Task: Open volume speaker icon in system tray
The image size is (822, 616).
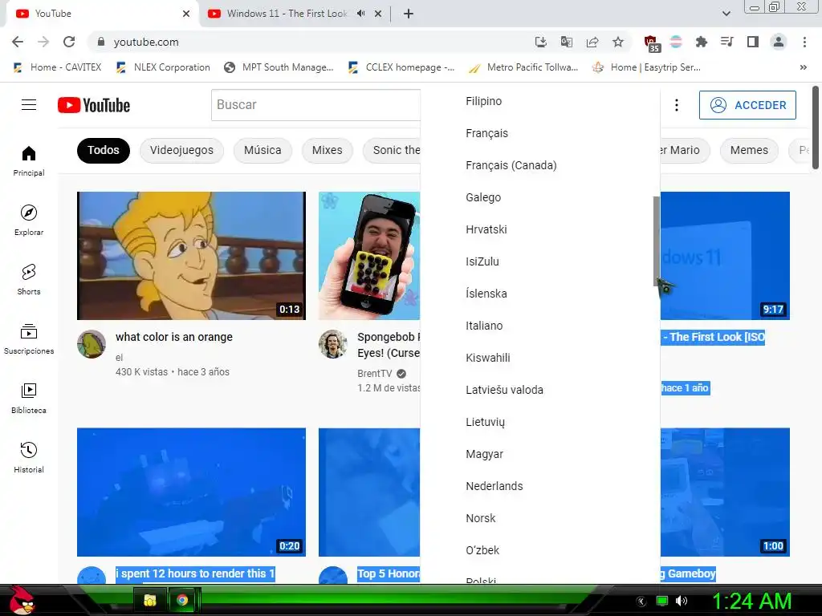Action: click(x=682, y=601)
